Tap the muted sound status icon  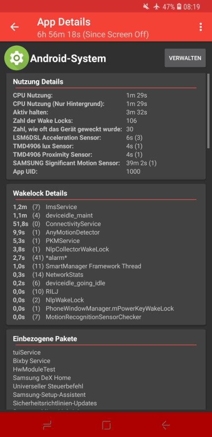point(146,7)
